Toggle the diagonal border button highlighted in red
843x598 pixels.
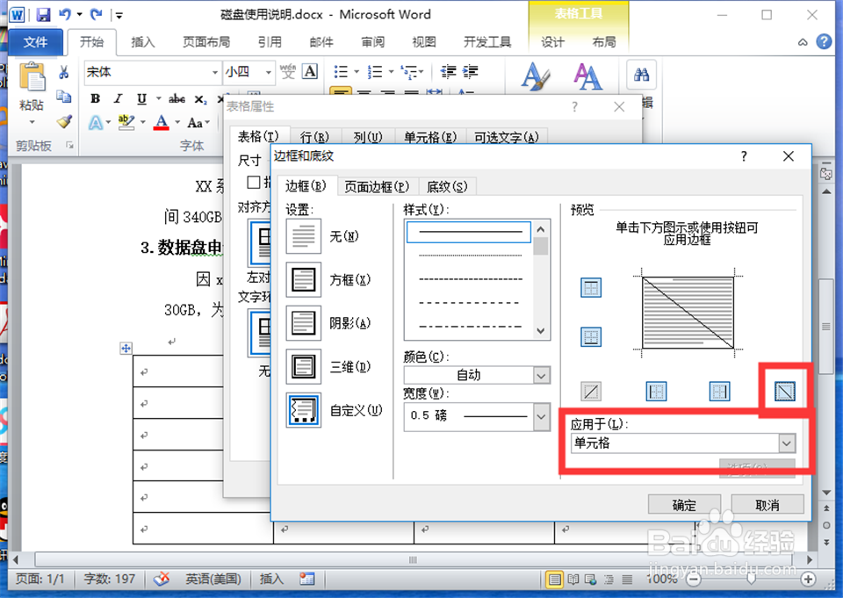pos(784,391)
